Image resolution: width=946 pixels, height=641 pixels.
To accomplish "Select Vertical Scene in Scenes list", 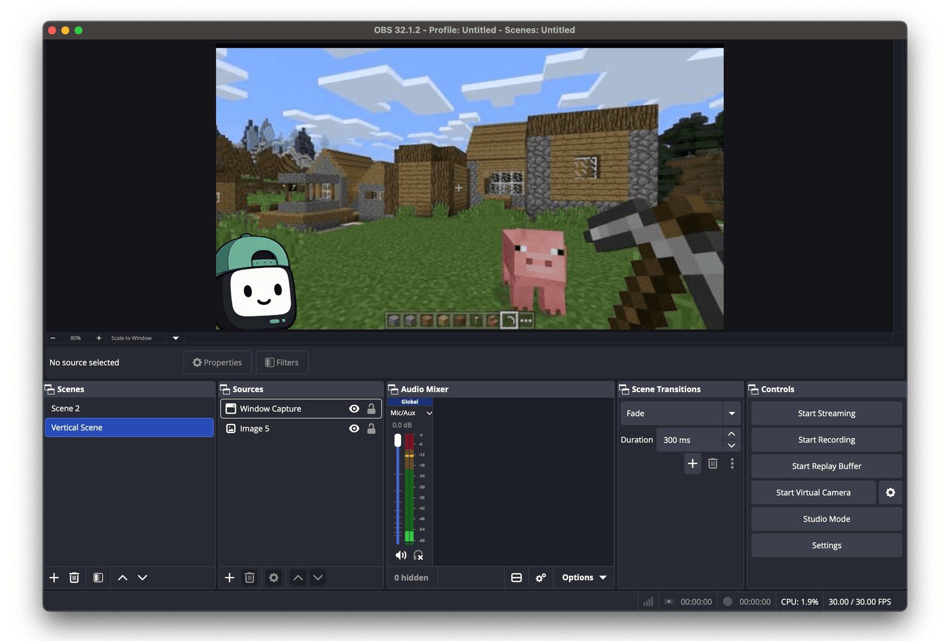I will click(x=129, y=428).
